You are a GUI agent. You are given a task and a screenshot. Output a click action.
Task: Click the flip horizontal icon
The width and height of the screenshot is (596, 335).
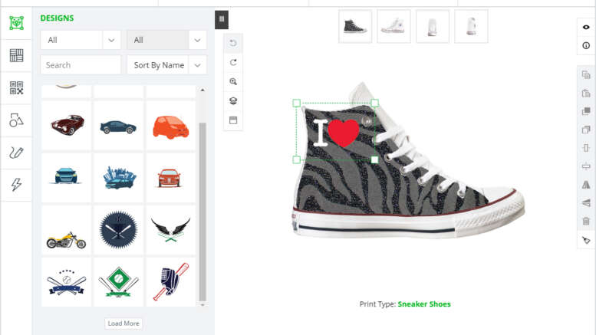click(x=586, y=185)
